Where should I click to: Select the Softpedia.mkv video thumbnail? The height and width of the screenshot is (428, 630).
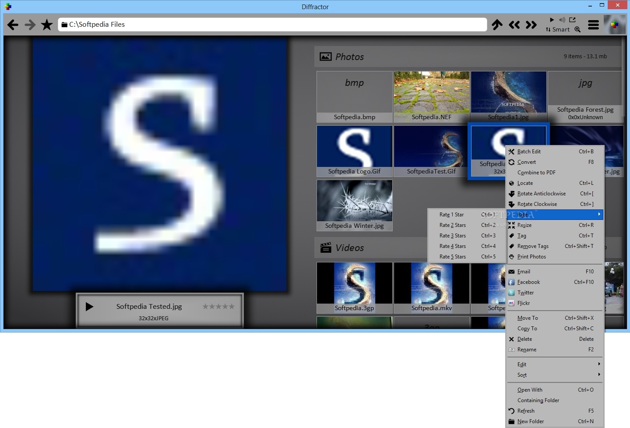431,288
